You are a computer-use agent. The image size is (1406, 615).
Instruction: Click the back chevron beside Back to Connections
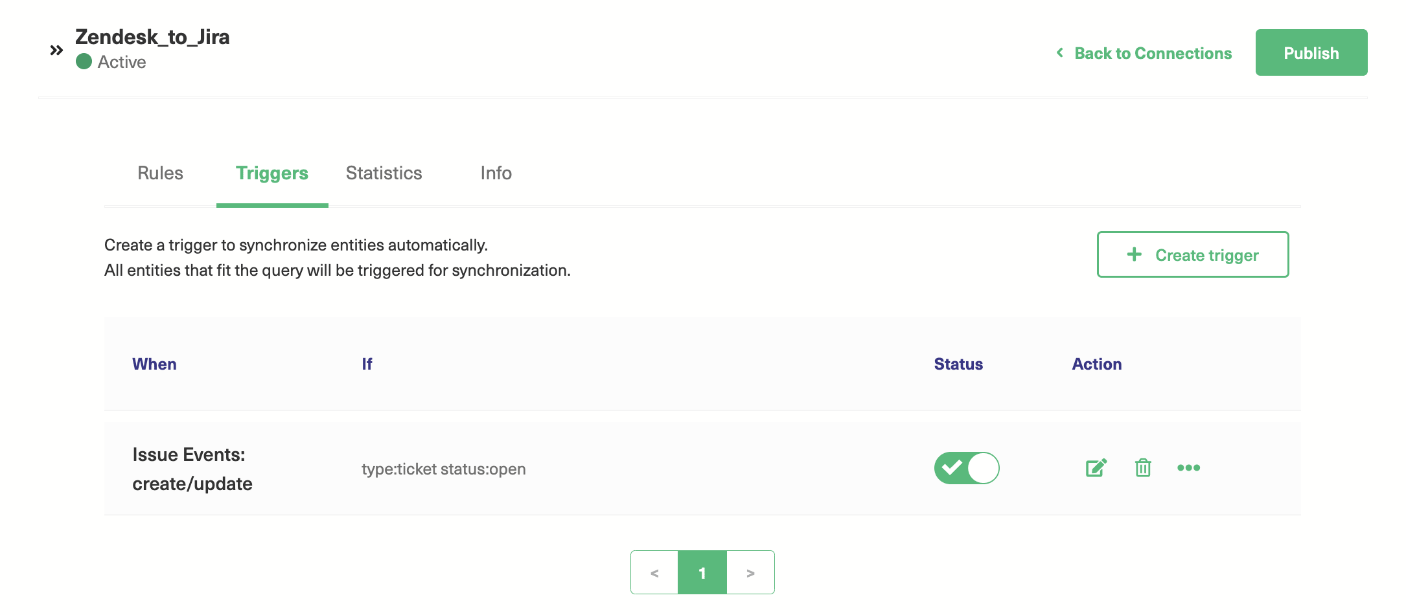click(1058, 53)
